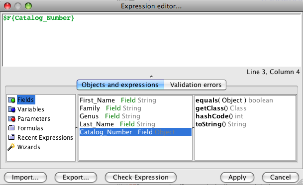This screenshot has height=185, width=303.
Task: Select the Fields category label
Action: 25,100
